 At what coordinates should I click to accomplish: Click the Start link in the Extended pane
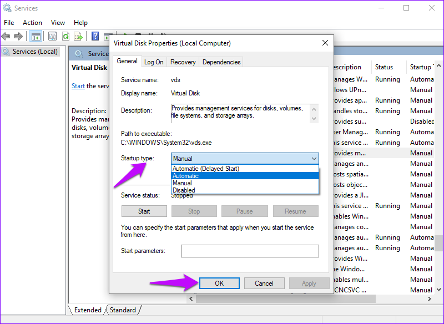pyautogui.click(x=78, y=86)
